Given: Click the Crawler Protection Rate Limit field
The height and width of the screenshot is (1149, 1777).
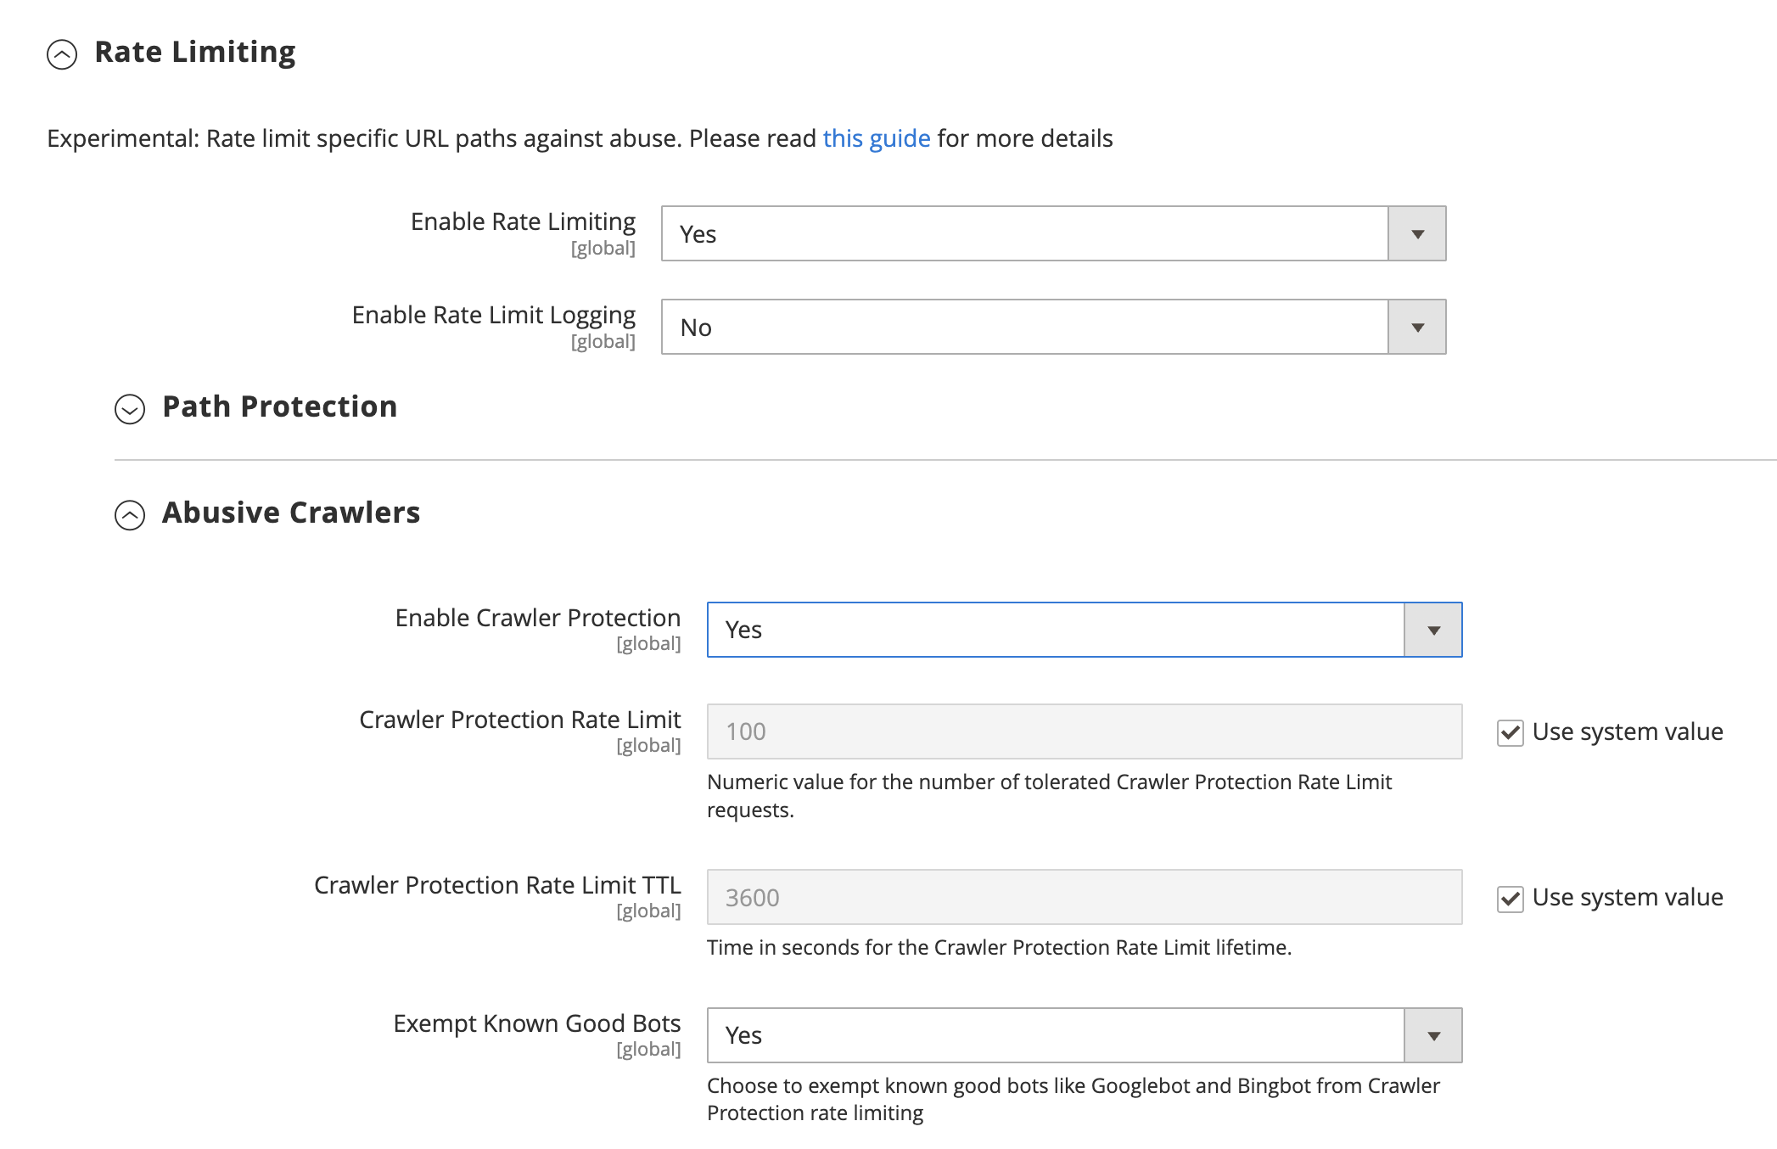Looking at the screenshot, I should (1084, 731).
